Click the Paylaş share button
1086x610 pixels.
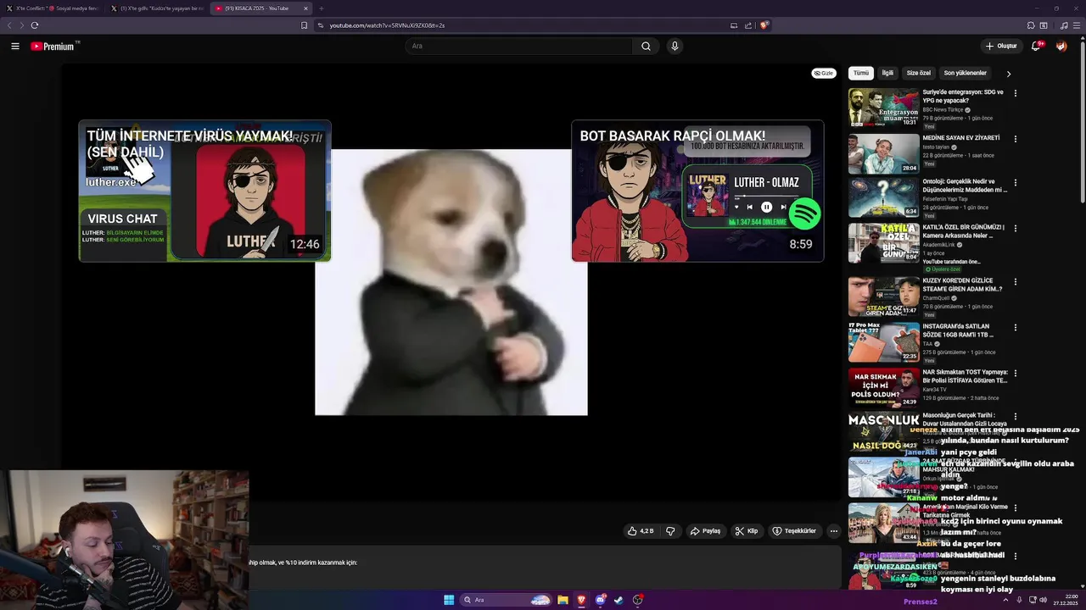(x=705, y=531)
